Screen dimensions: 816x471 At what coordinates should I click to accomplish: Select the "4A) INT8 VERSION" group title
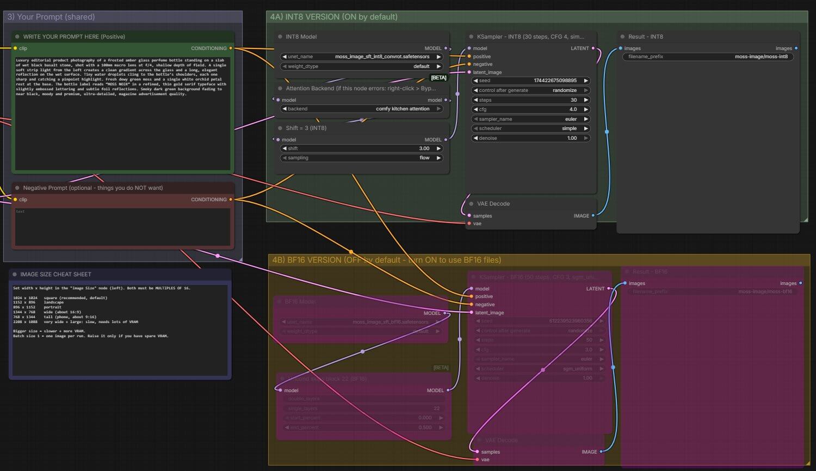tap(333, 17)
